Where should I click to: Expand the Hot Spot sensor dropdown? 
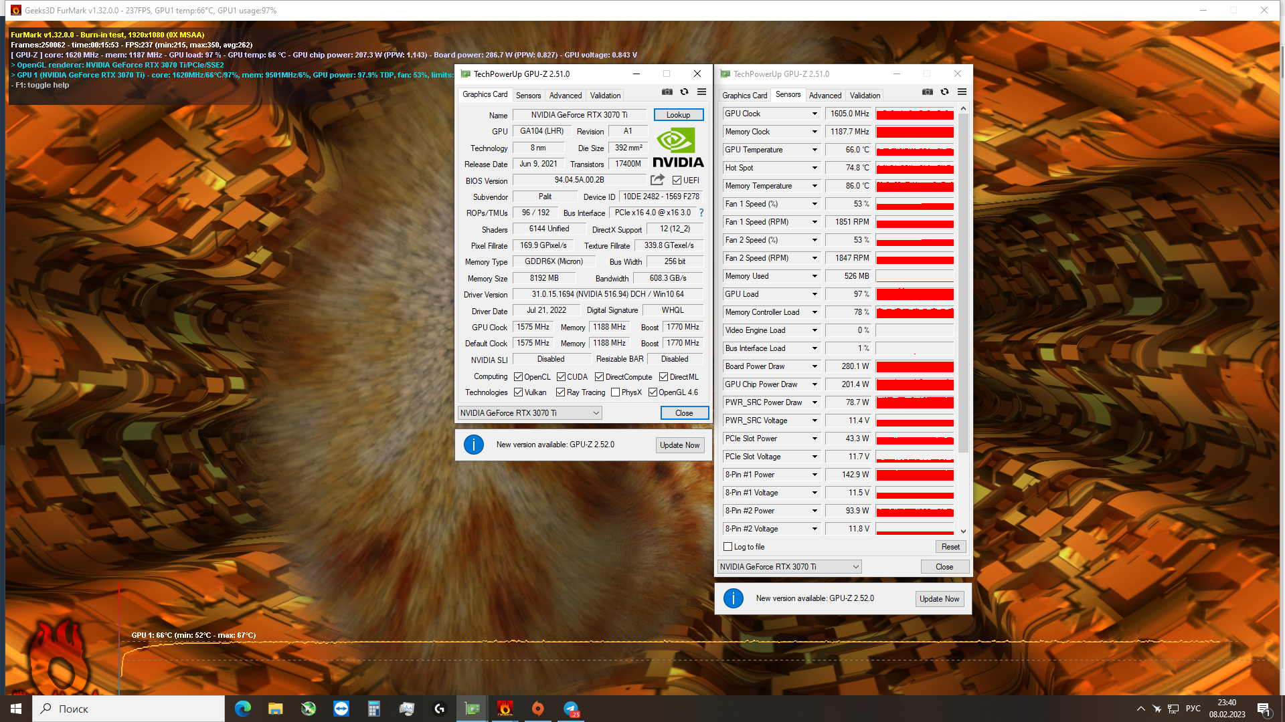[815, 168]
